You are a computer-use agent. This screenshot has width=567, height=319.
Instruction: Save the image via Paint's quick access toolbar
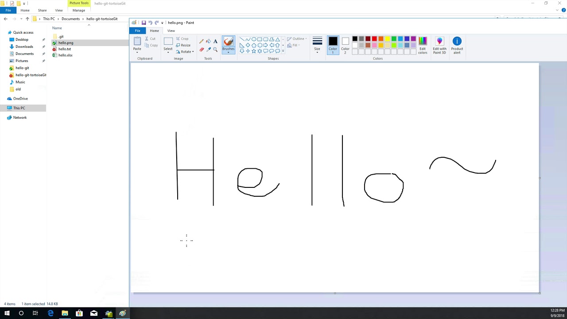pos(144,23)
